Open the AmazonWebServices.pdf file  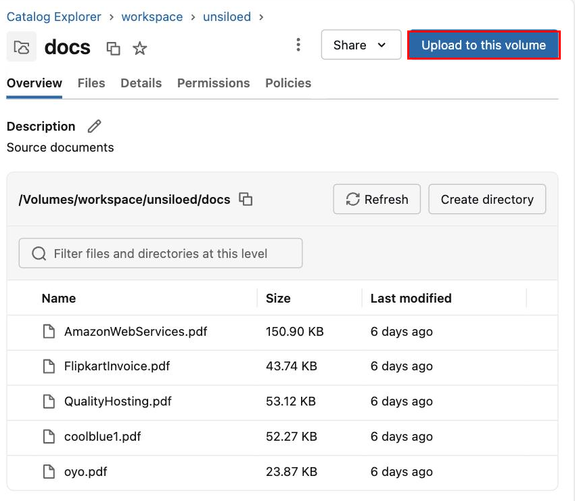click(x=136, y=332)
